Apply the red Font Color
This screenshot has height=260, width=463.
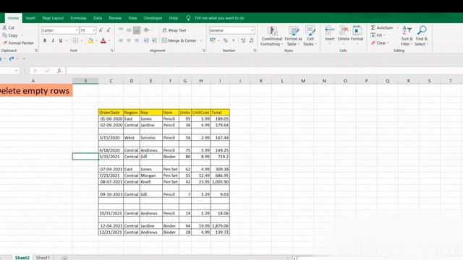tap(103, 40)
